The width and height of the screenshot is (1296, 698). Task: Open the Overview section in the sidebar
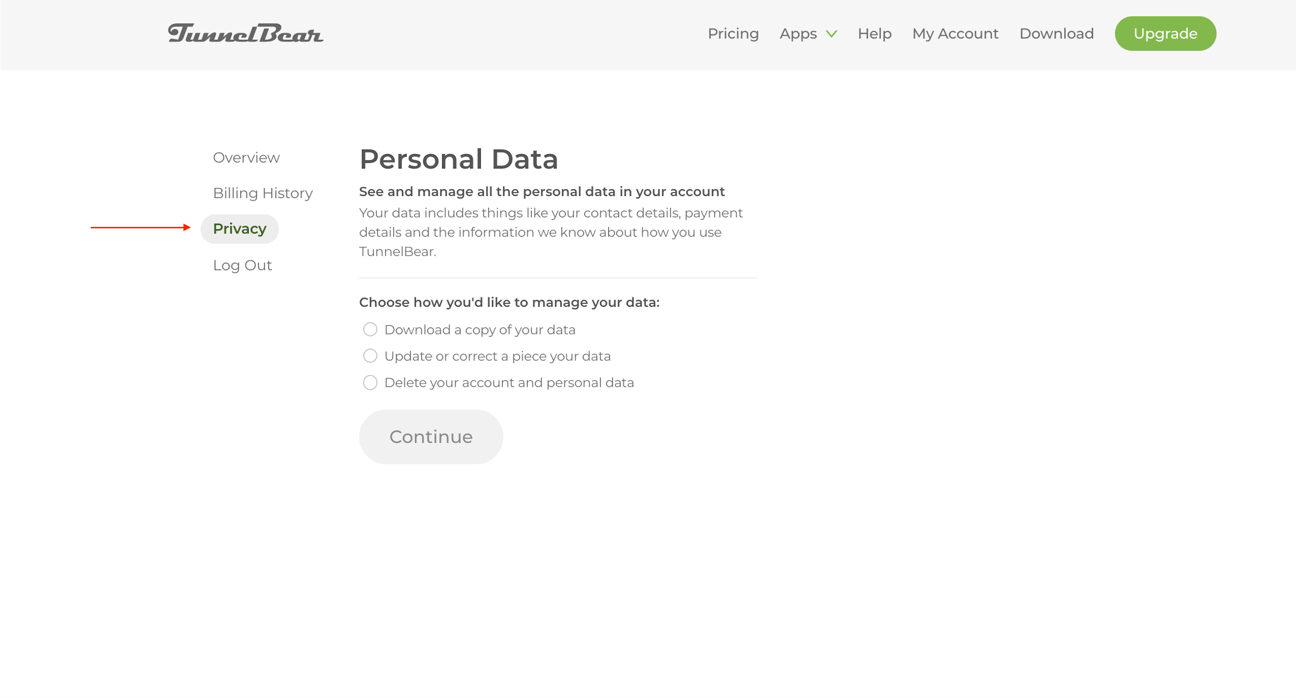pyautogui.click(x=246, y=158)
